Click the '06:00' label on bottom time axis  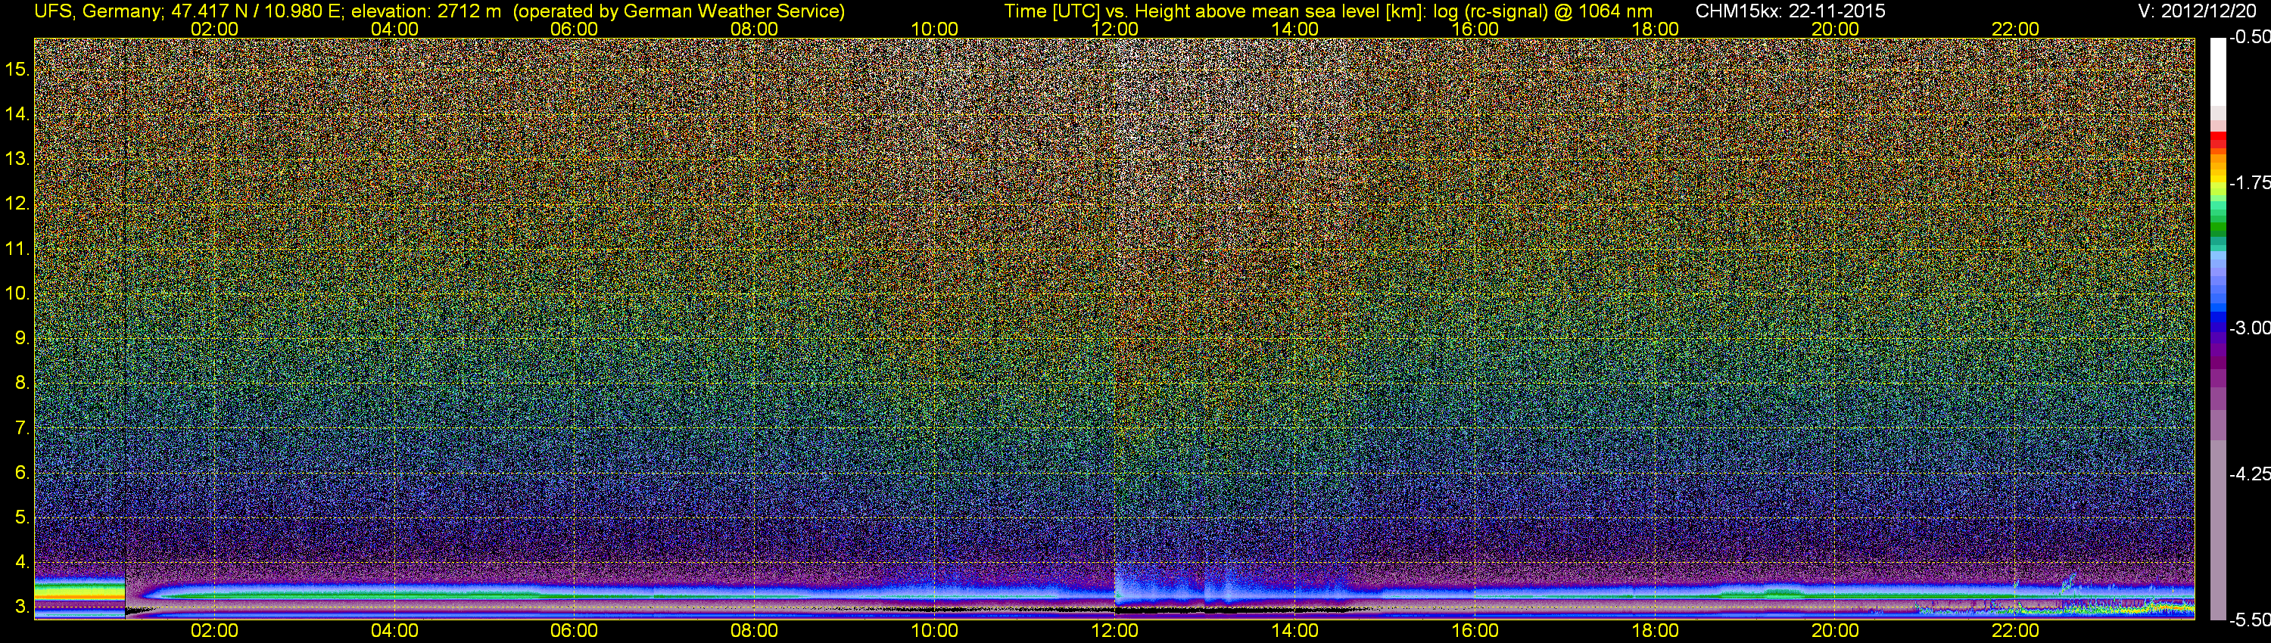[574, 631]
